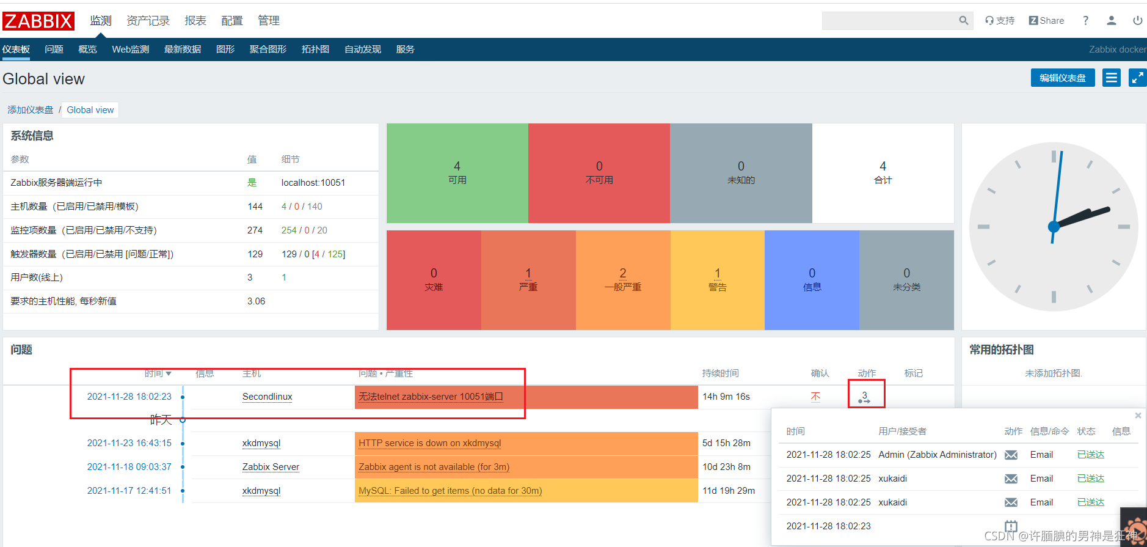Click the analog clock widget
1147x547 pixels.
1054,227
